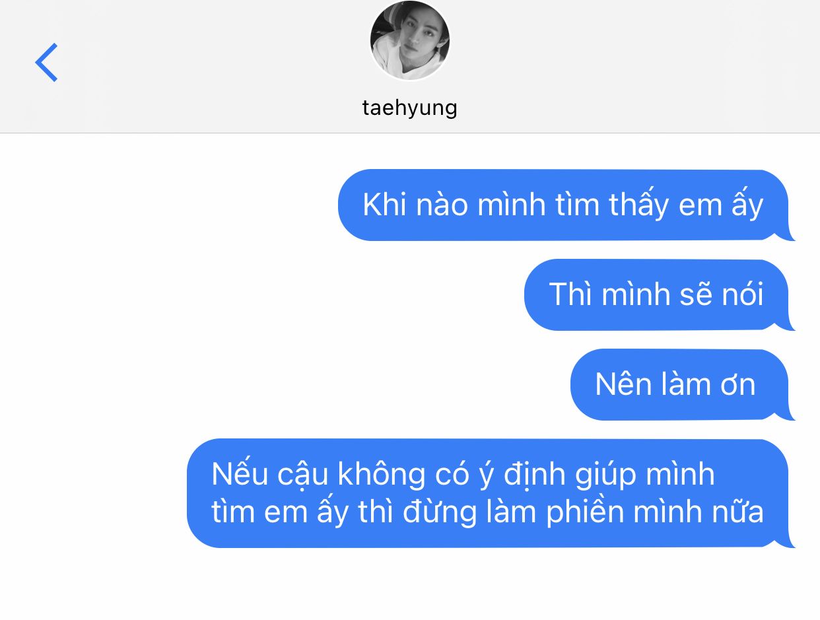Click the word "Khi" in the first message
This screenshot has width=820, height=620.
(x=386, y=205)
